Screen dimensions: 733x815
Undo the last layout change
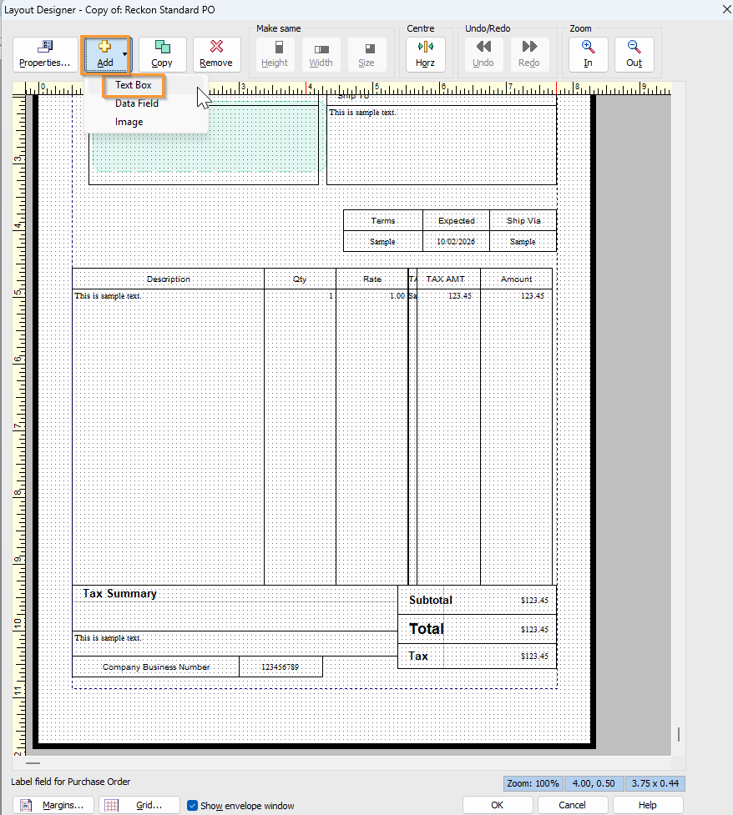(x=483, y=54)
